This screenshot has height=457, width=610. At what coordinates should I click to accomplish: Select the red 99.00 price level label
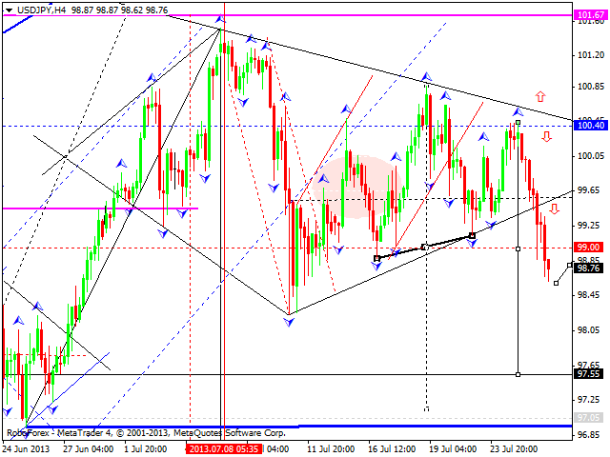tap(589, 248)
